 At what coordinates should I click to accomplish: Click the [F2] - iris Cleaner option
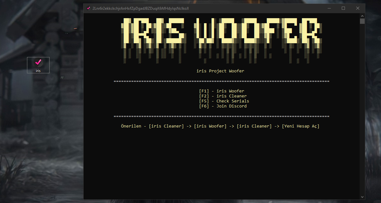point(223,96)
